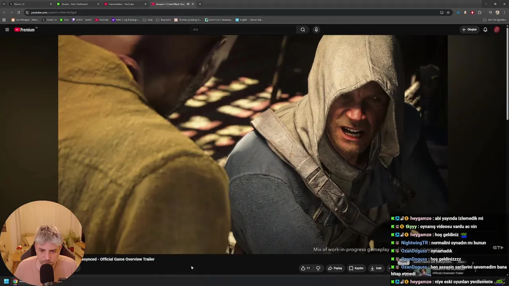
Task: Open the Oluştur create menu
Action: (x=469, y=29)
